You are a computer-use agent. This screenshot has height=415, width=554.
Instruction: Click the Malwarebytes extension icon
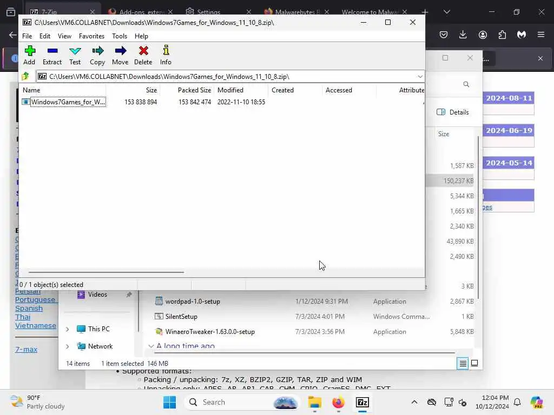(522, 35)
